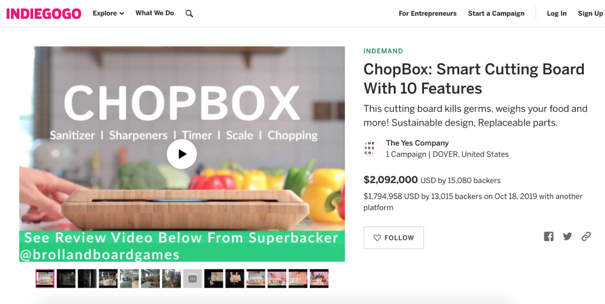The width and height of the screenshot is (605, 304).
Task: Select the second dark gallery thumbnail
Action: tap(87, 279)
